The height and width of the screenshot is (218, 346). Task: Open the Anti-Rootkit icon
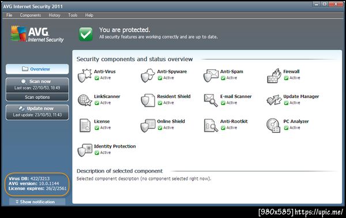pyautogui.click(x=210, y=125)
